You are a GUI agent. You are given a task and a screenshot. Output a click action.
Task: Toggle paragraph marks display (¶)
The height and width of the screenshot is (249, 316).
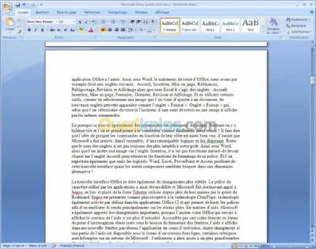click(x=153, y=22)
